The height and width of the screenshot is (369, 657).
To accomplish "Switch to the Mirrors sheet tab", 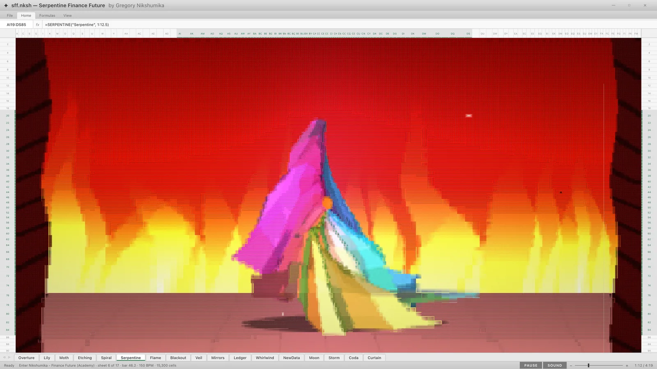I will click(218, 358).
